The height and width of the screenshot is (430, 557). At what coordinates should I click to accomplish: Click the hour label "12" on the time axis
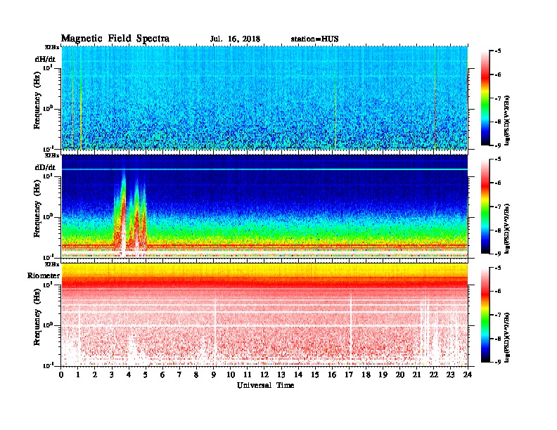tap(264, 374)
